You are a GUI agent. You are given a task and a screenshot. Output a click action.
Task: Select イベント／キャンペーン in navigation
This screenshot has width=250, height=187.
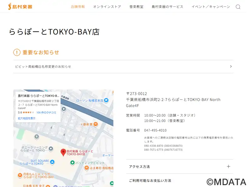coord(210,7)
